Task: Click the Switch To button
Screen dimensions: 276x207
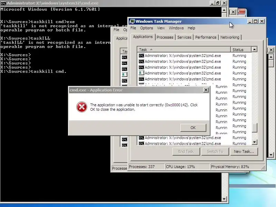Action: coord(215,151)
